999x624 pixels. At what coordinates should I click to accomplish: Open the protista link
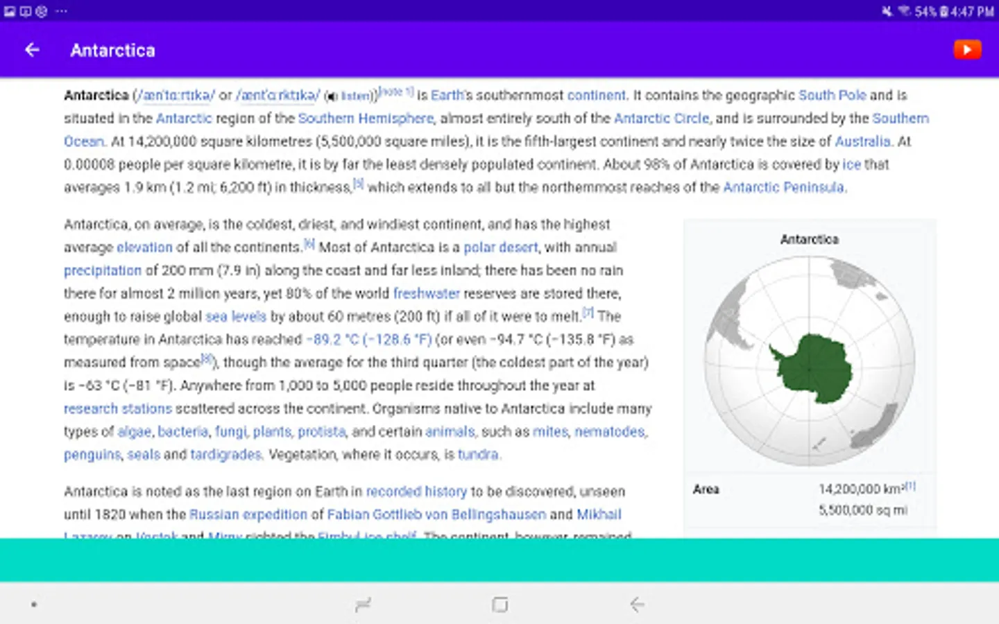coord(321,431)
